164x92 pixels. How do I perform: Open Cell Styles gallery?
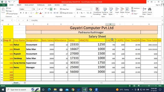(x=111, y=11)
